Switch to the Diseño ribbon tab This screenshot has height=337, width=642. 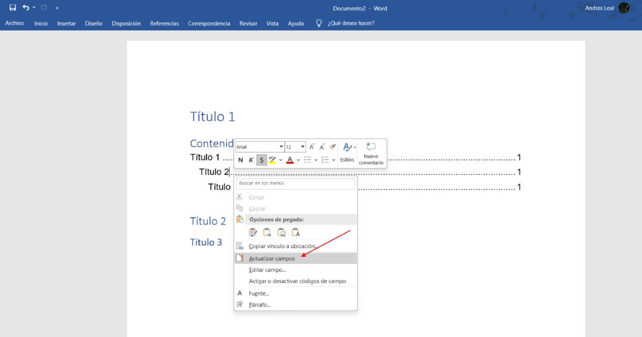click(x=94, y=24)
